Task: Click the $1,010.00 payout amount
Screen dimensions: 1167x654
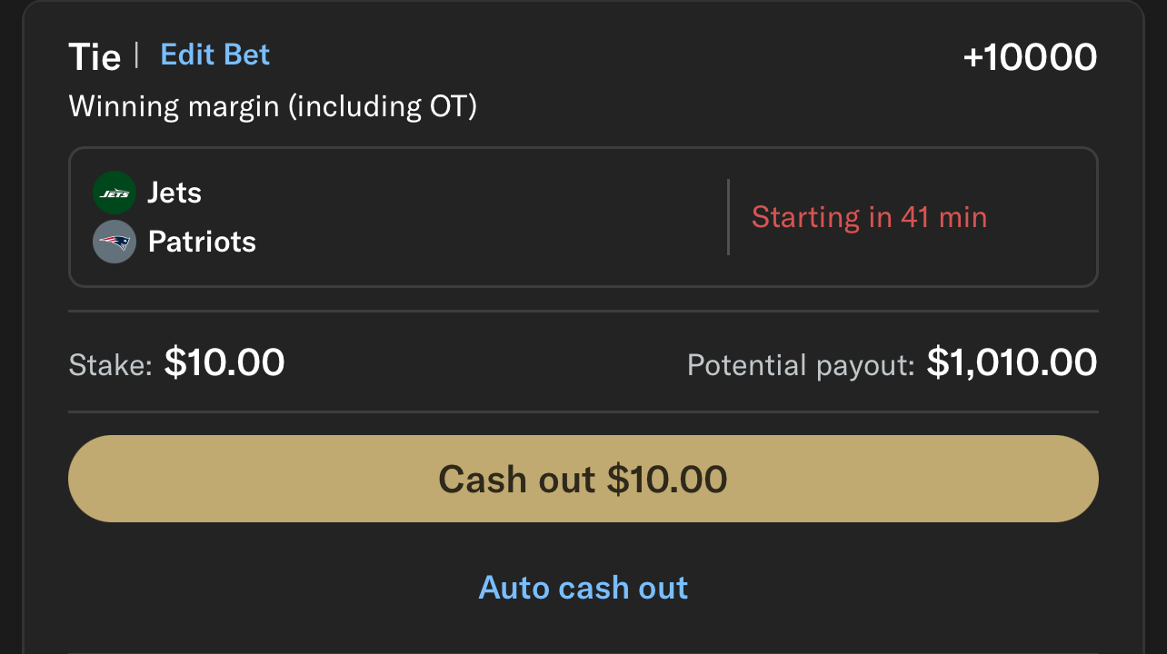Action: click(1012, 362)
